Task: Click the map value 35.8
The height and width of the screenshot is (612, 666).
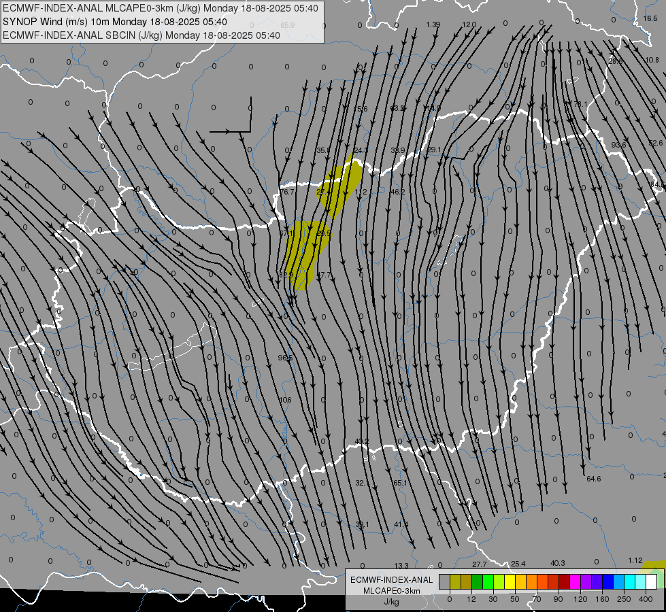Action: click(323, 150)
